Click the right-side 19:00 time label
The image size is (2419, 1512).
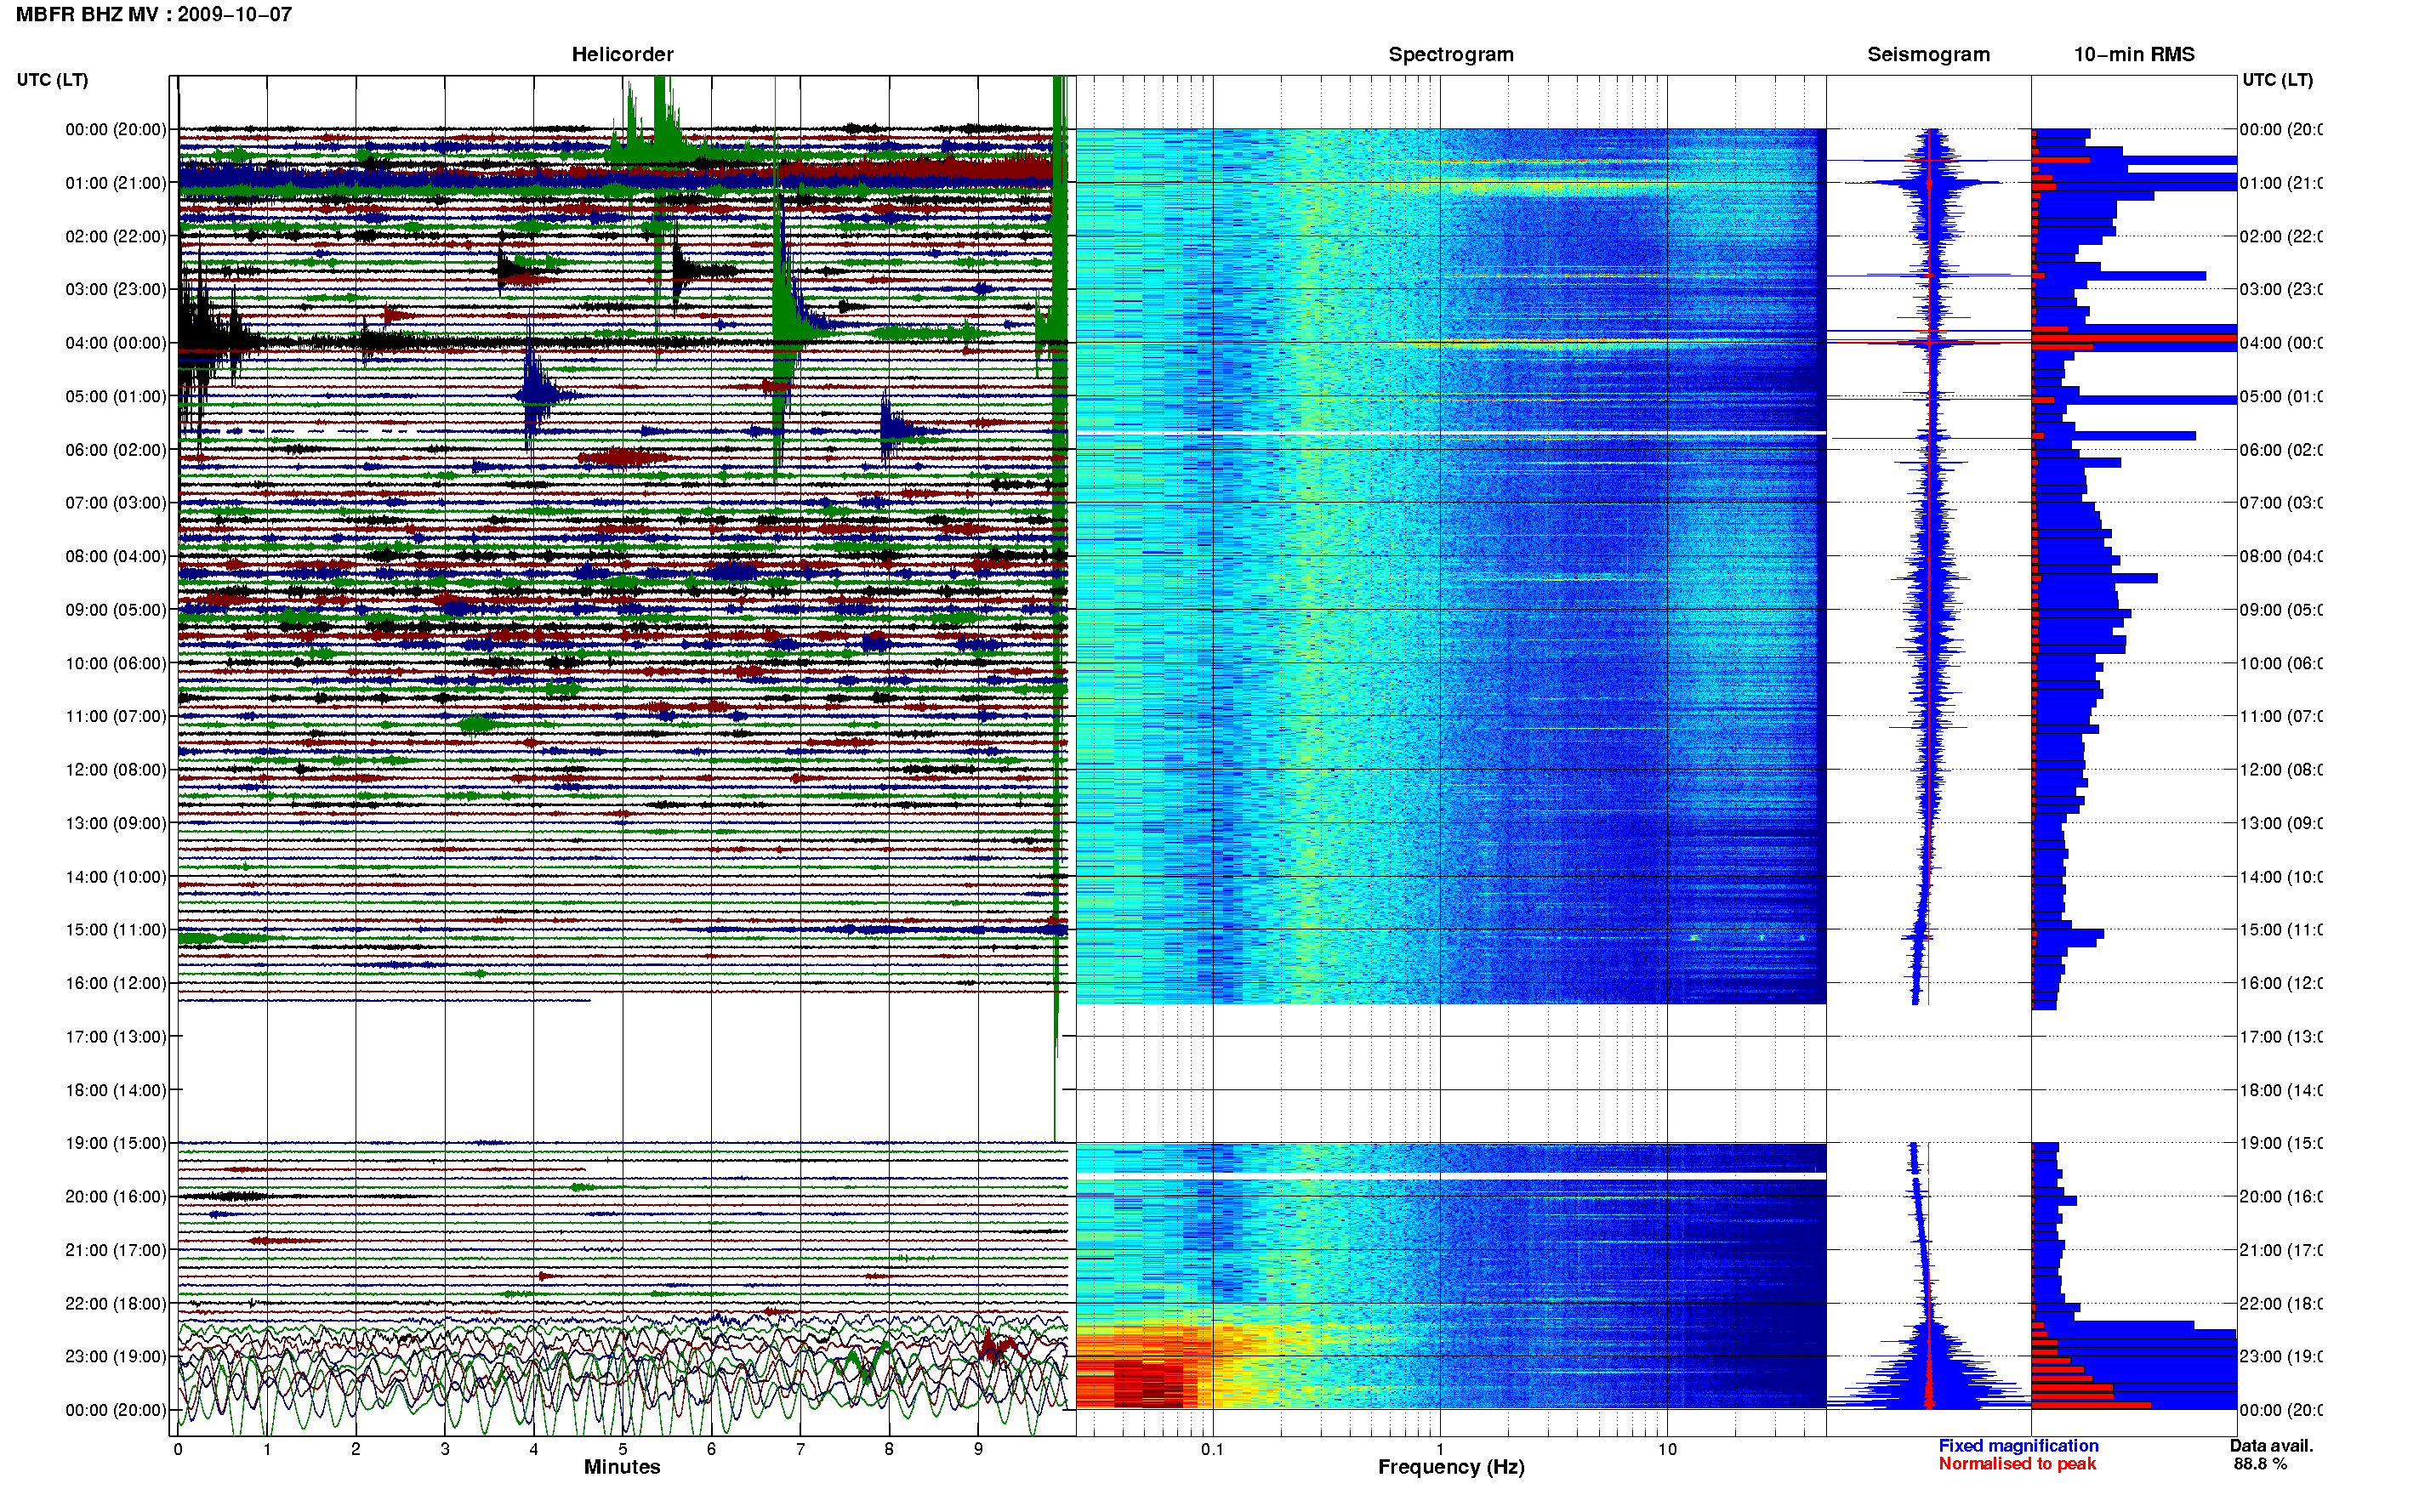2281,1143
